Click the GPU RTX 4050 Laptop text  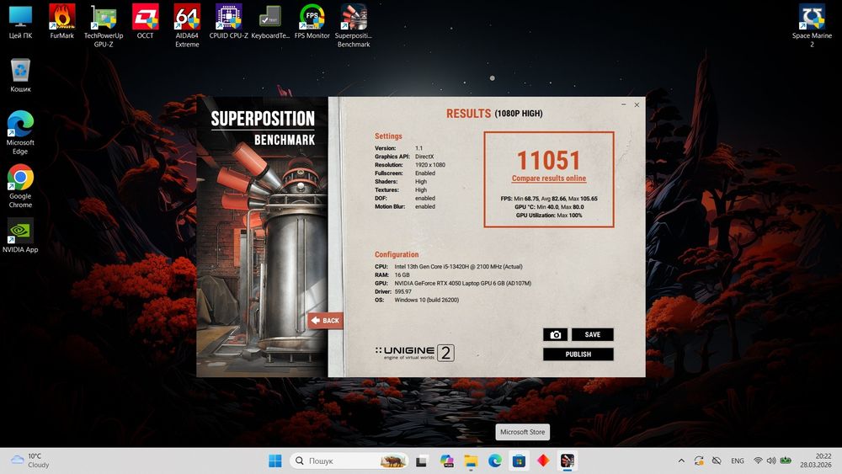(462, 283)
